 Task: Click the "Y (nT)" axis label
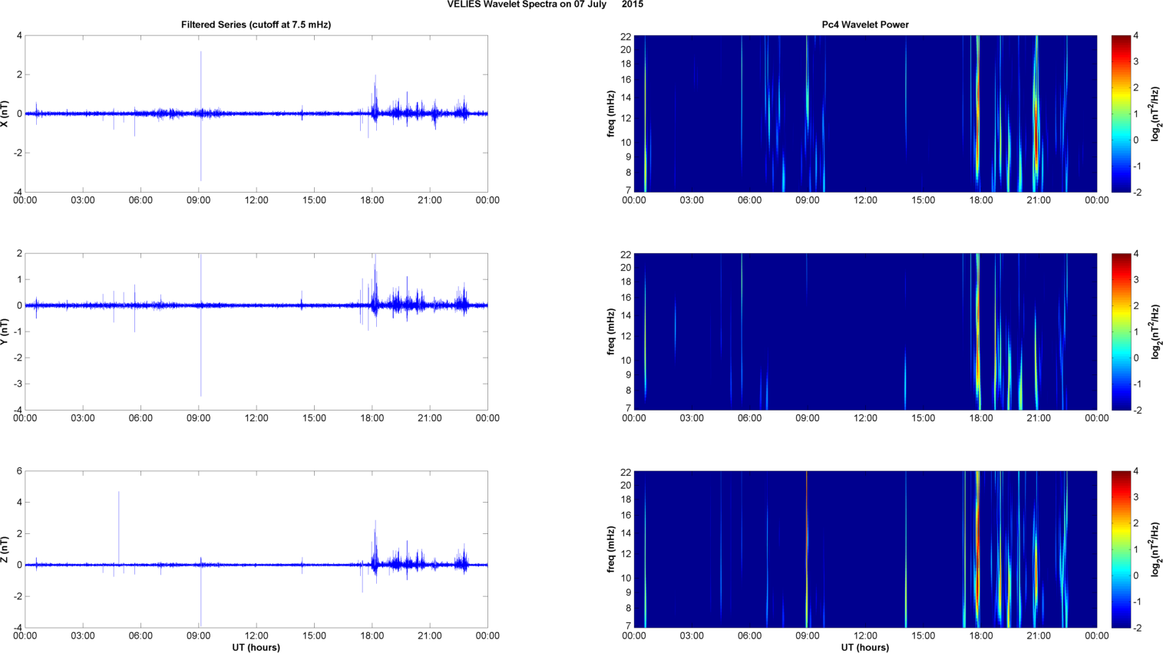[6, 331]
